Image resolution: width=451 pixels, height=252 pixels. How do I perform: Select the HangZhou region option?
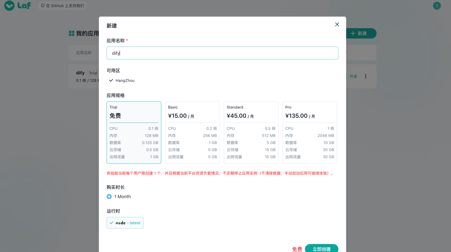122,80
